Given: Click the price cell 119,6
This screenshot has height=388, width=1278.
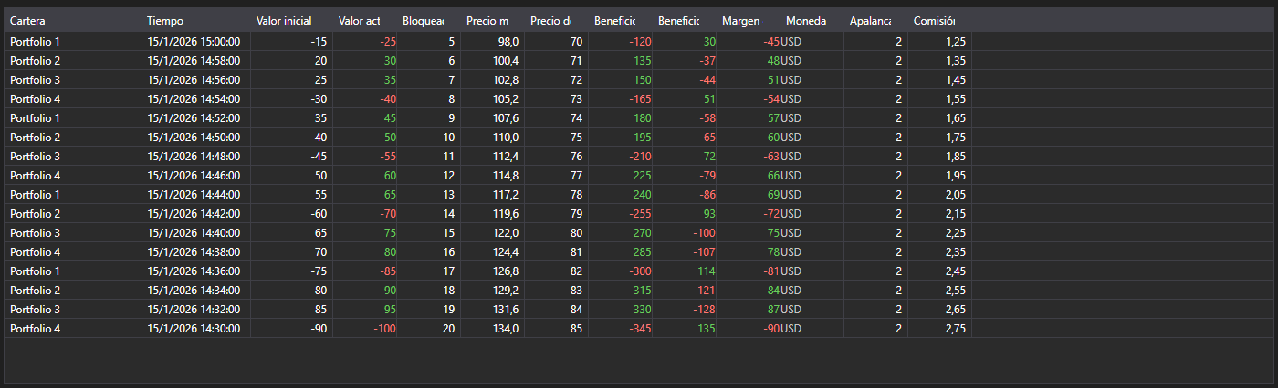Looking at the screenshot, I should point(492,214).
